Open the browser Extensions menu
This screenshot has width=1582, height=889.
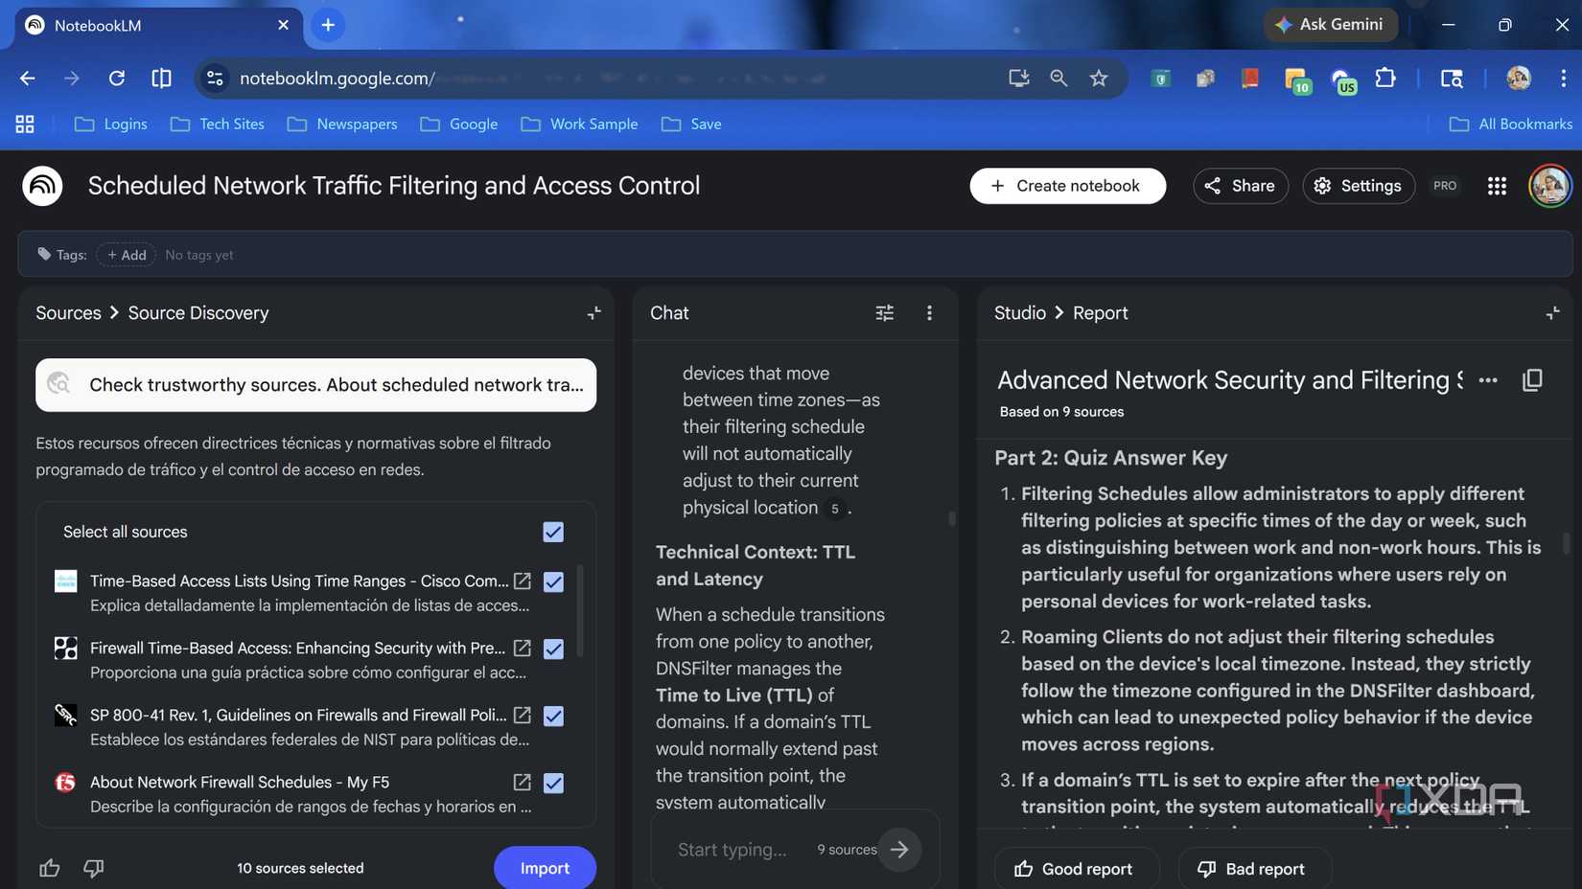pos(1385,79)
